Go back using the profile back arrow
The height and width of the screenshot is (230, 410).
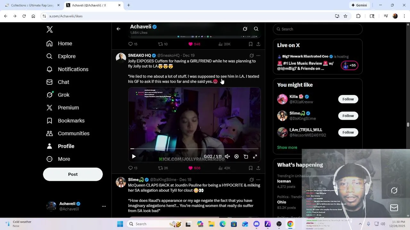coord(119,29)
